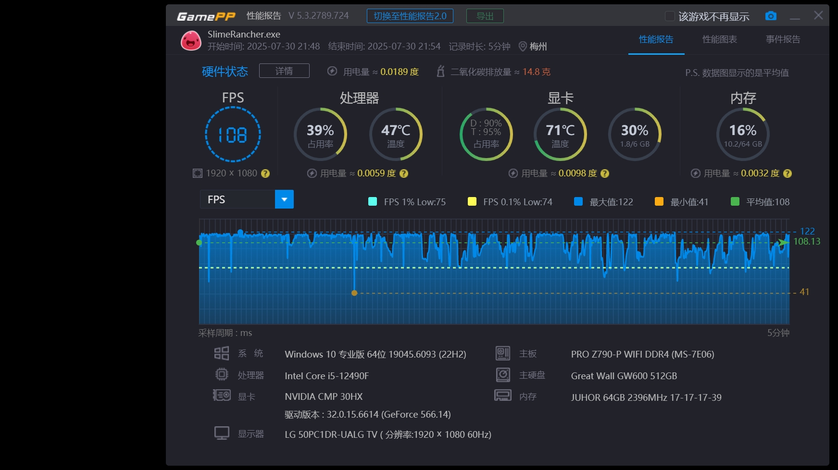The image size is (838, 470).
Task: Click the graphics card (显卡) icon
Action: [x=222, y=396]
